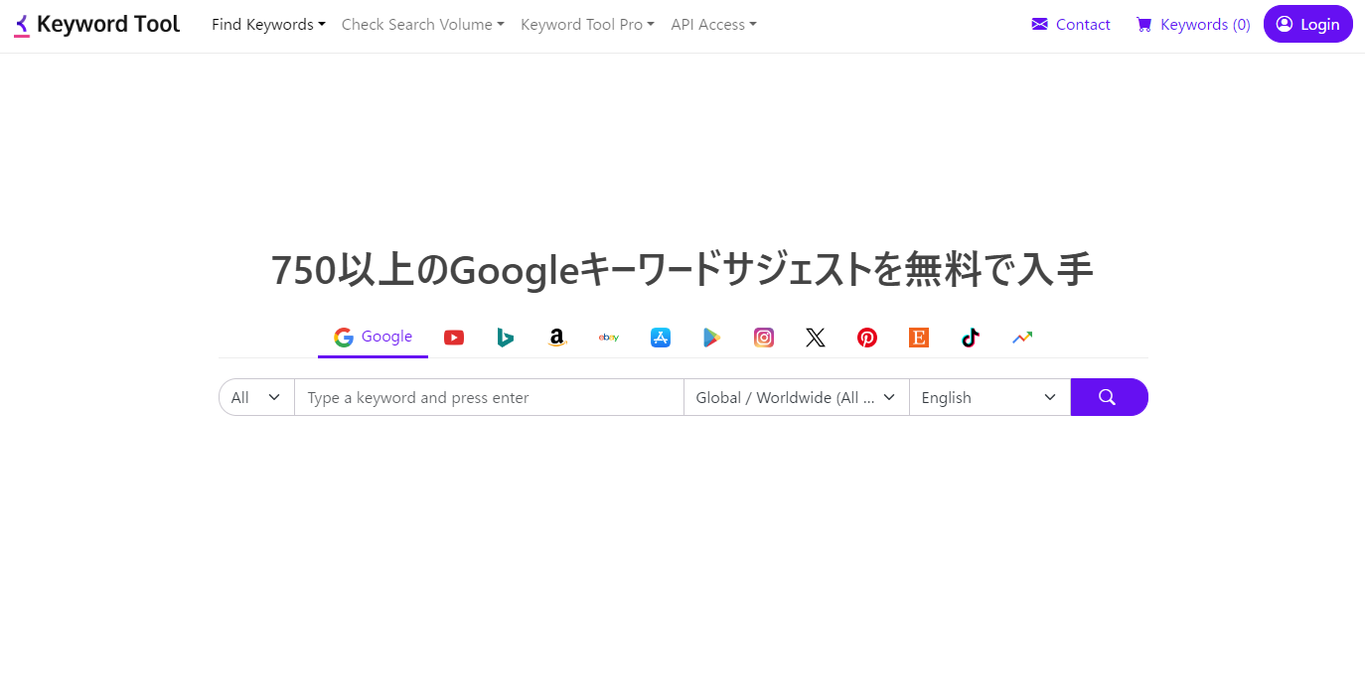
Task: Open the Global / Worldwide location dropdown
Action: [796, 397]
